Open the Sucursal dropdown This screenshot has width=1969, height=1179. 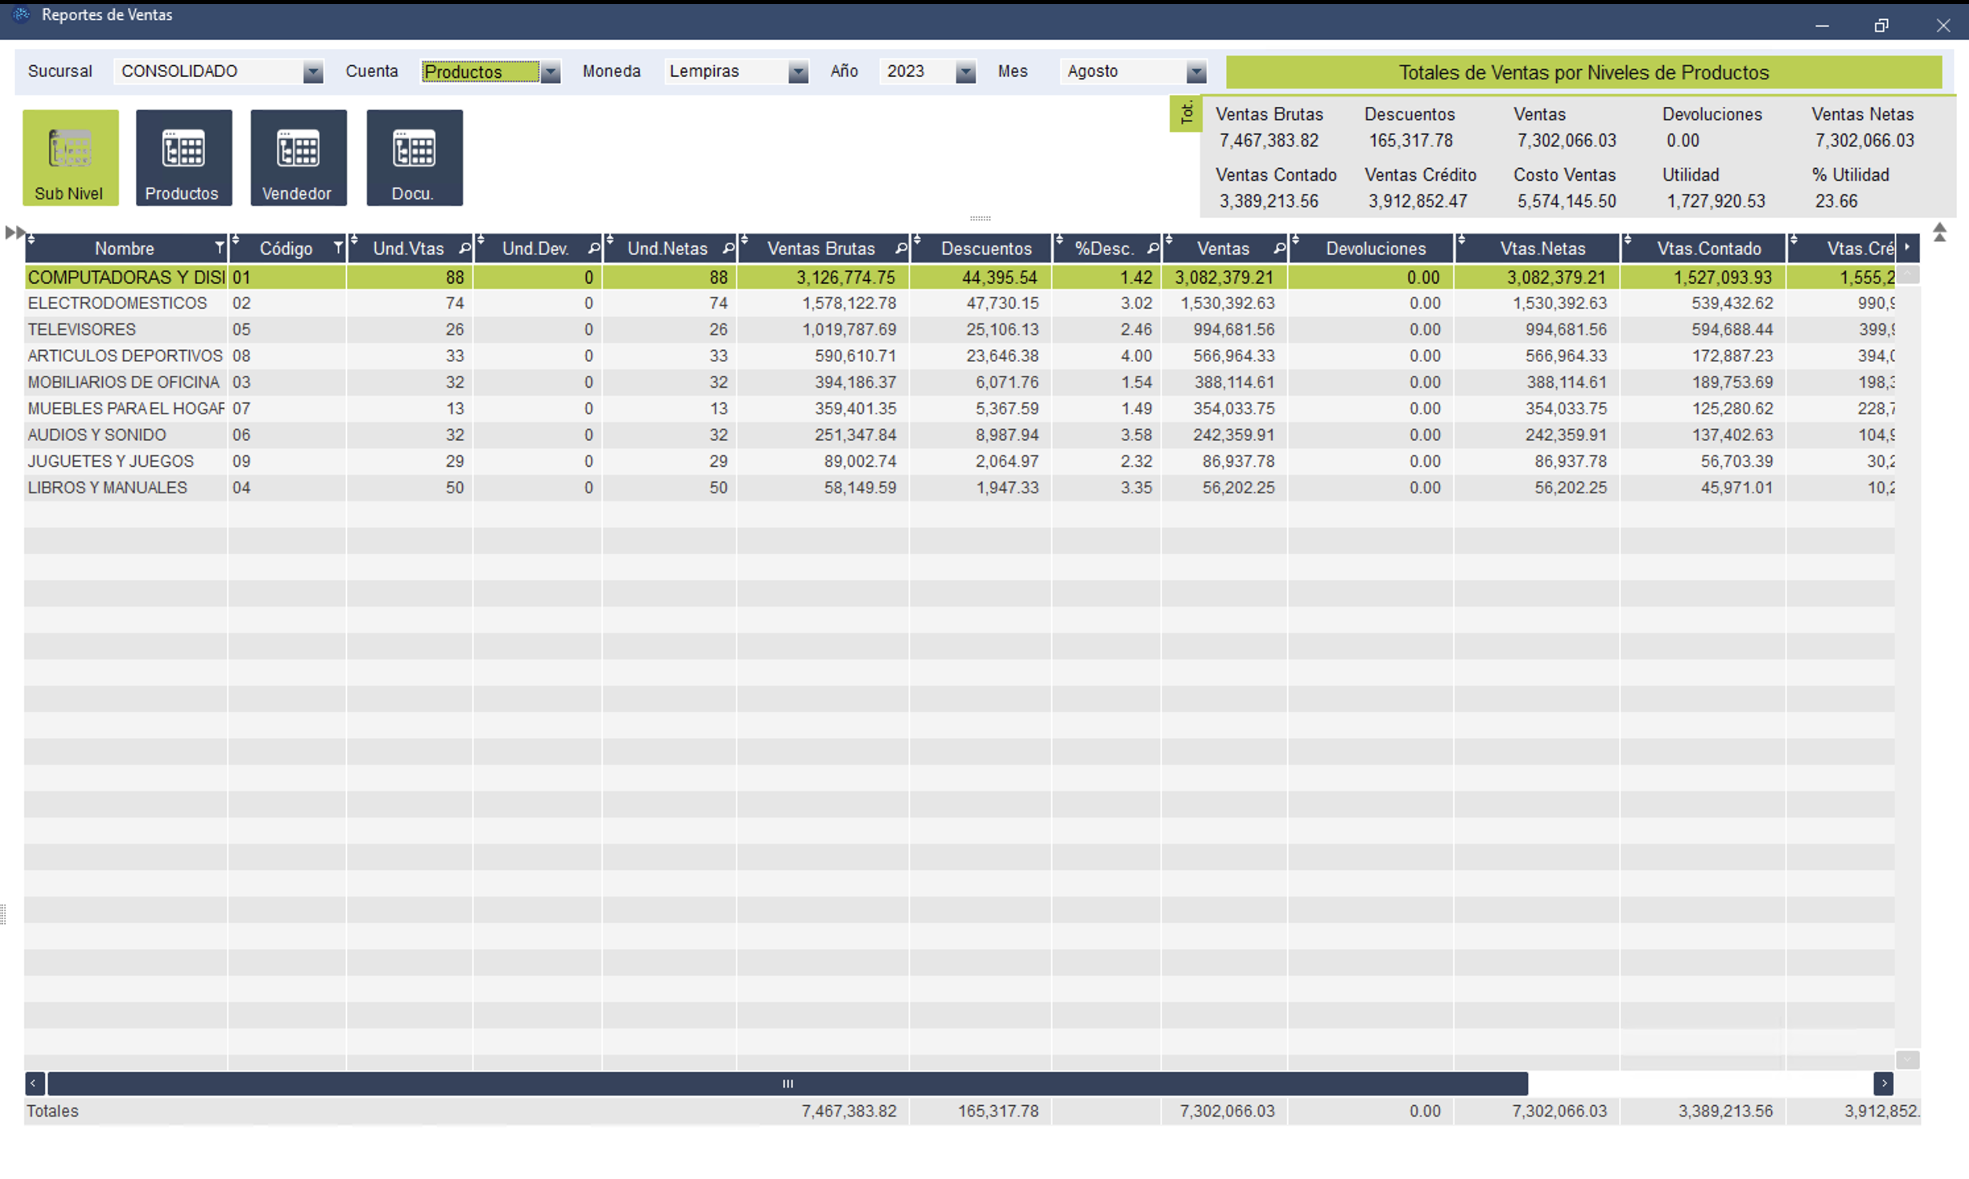pyautogui.click(x=313, y=71)
